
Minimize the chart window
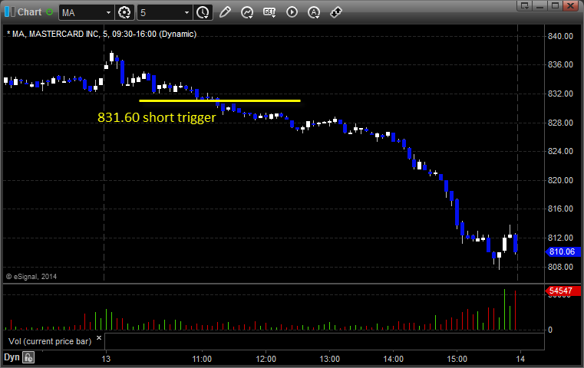(540, 5)
